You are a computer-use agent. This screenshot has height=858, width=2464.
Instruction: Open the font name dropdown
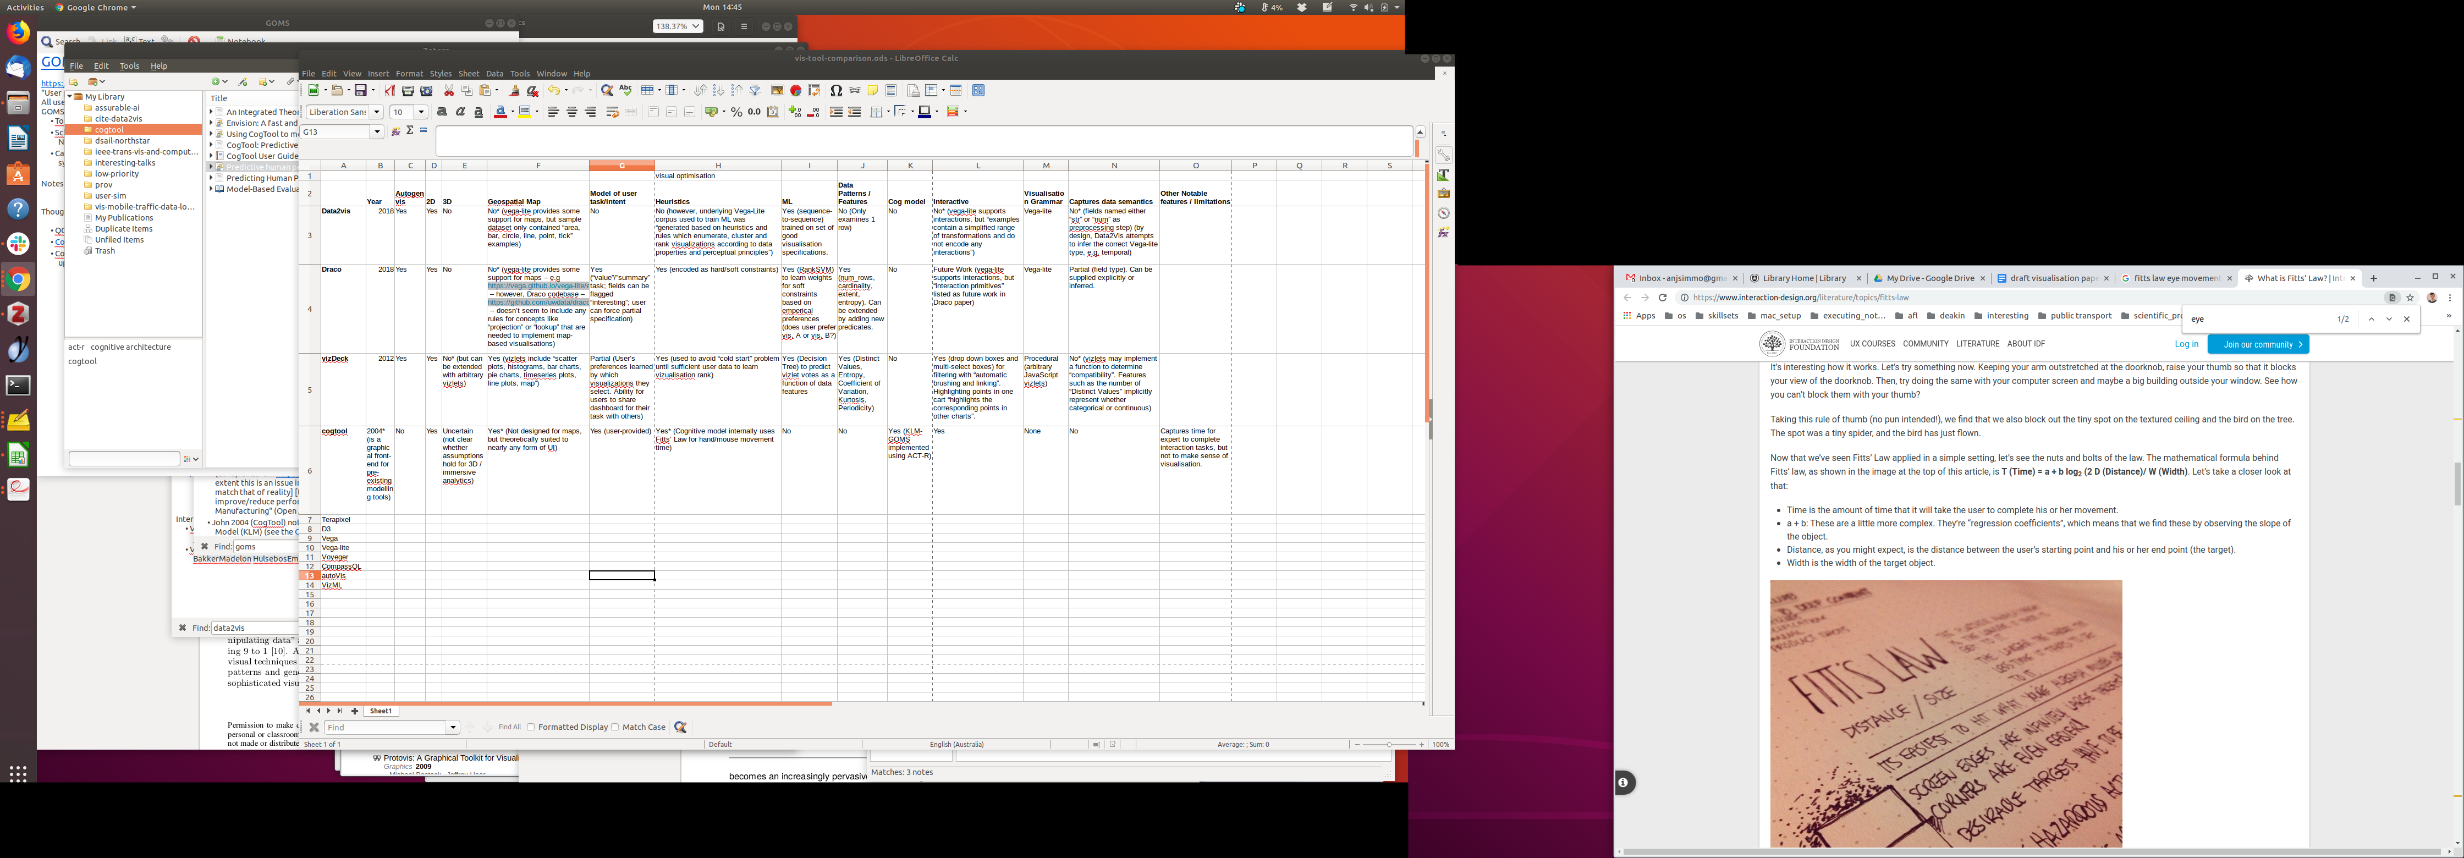tap(377, 112)
